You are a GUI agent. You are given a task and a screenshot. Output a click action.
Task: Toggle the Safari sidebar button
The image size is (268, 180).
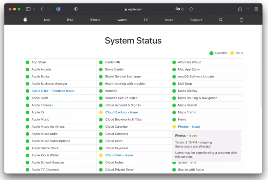28,9
